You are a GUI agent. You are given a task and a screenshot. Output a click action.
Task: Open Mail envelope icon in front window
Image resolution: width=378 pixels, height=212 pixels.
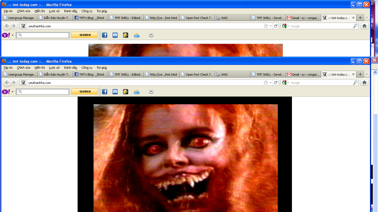click(115, 92)
